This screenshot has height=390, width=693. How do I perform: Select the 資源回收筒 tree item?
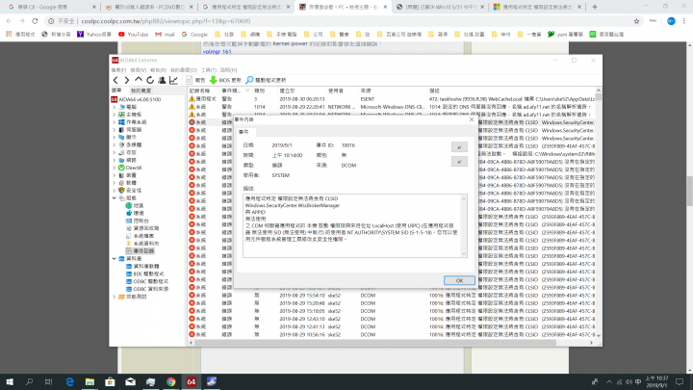[x=142, y=228]
